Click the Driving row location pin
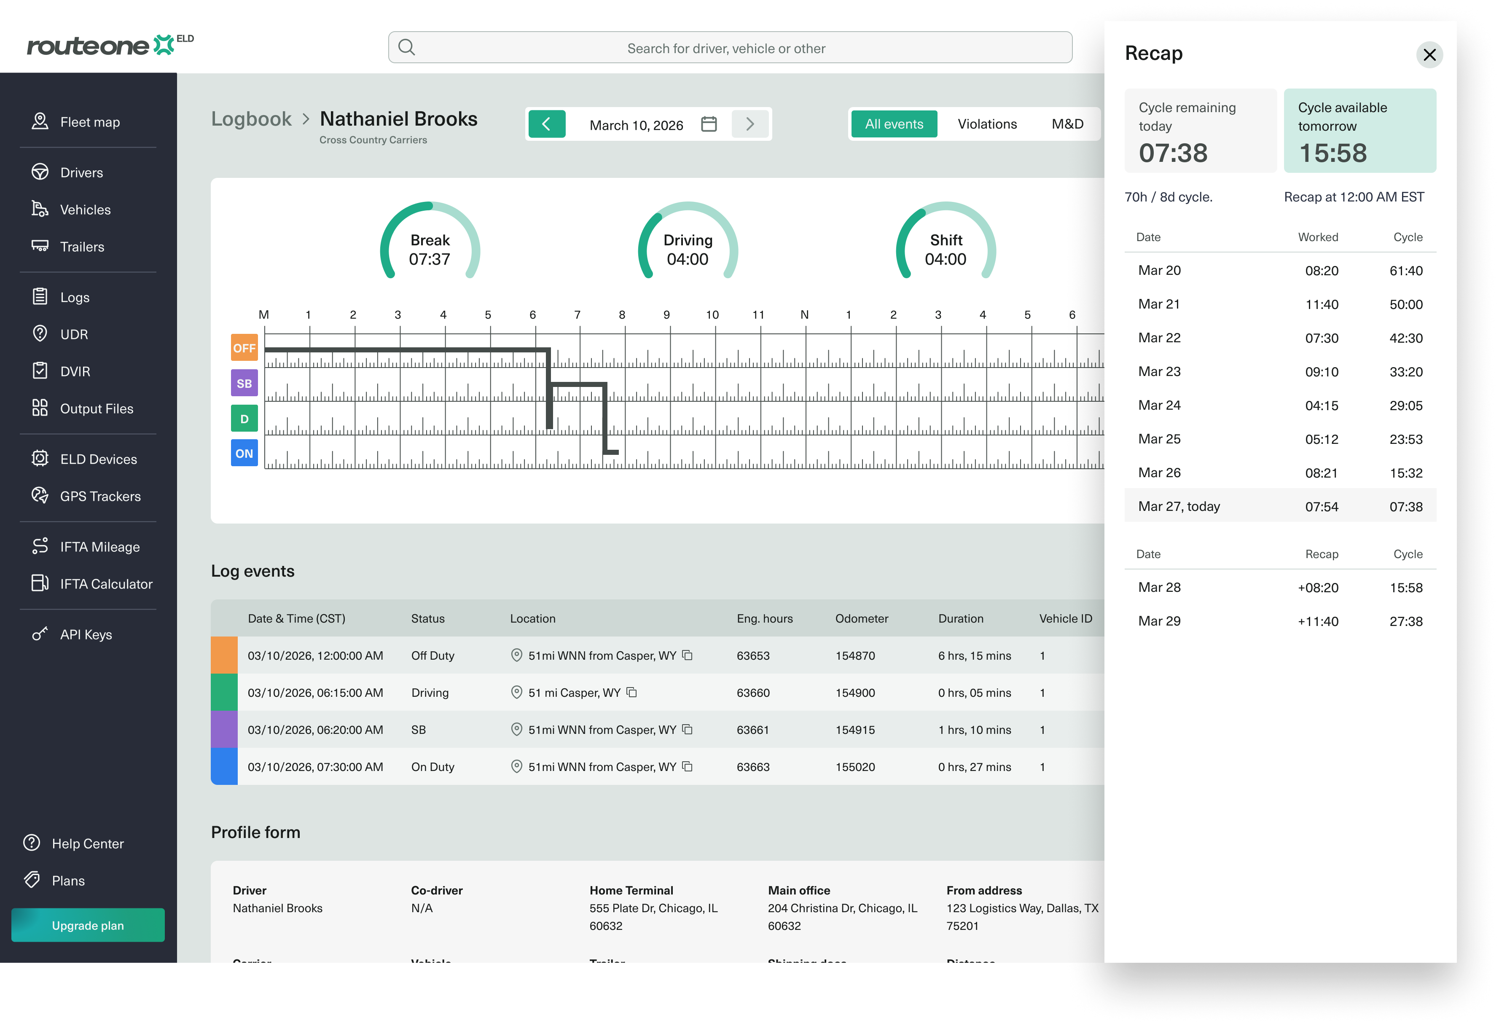1499x1026 pixels. [517, 693]
